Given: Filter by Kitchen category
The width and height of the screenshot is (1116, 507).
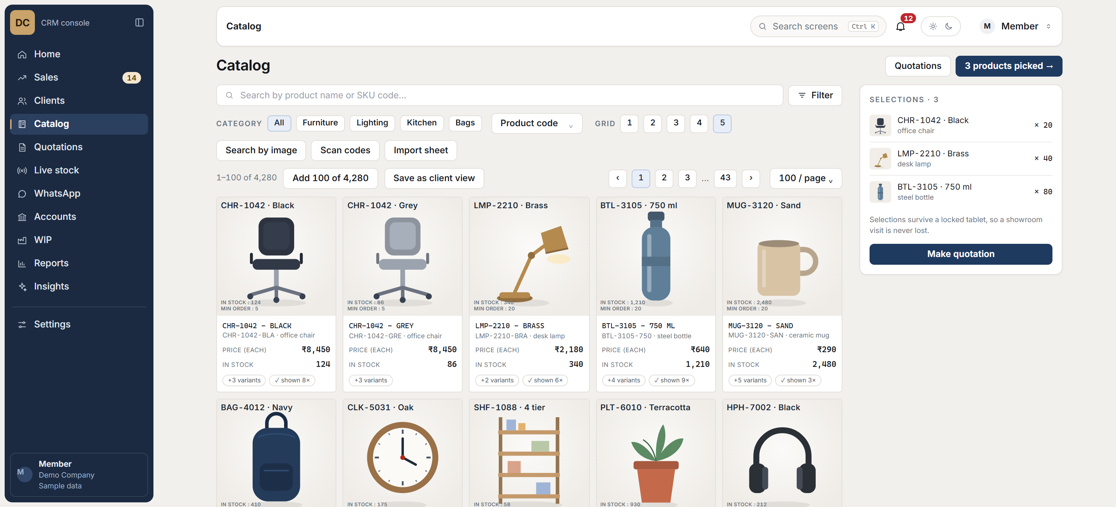Looking at the screenshot, I should pos(422,123).
